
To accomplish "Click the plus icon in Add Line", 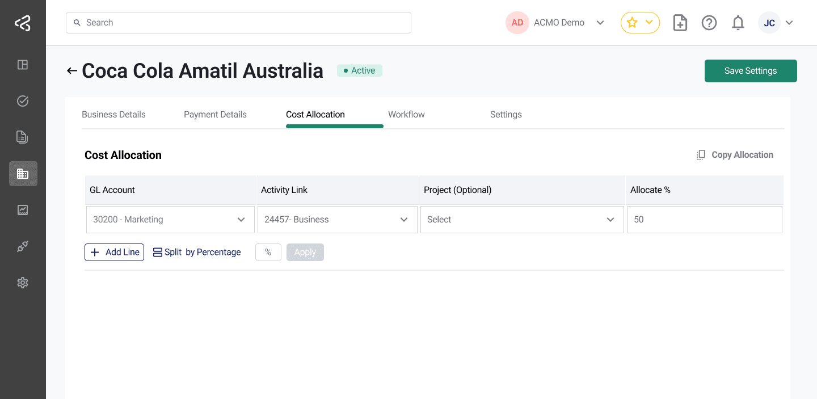I will coord(95,253).
